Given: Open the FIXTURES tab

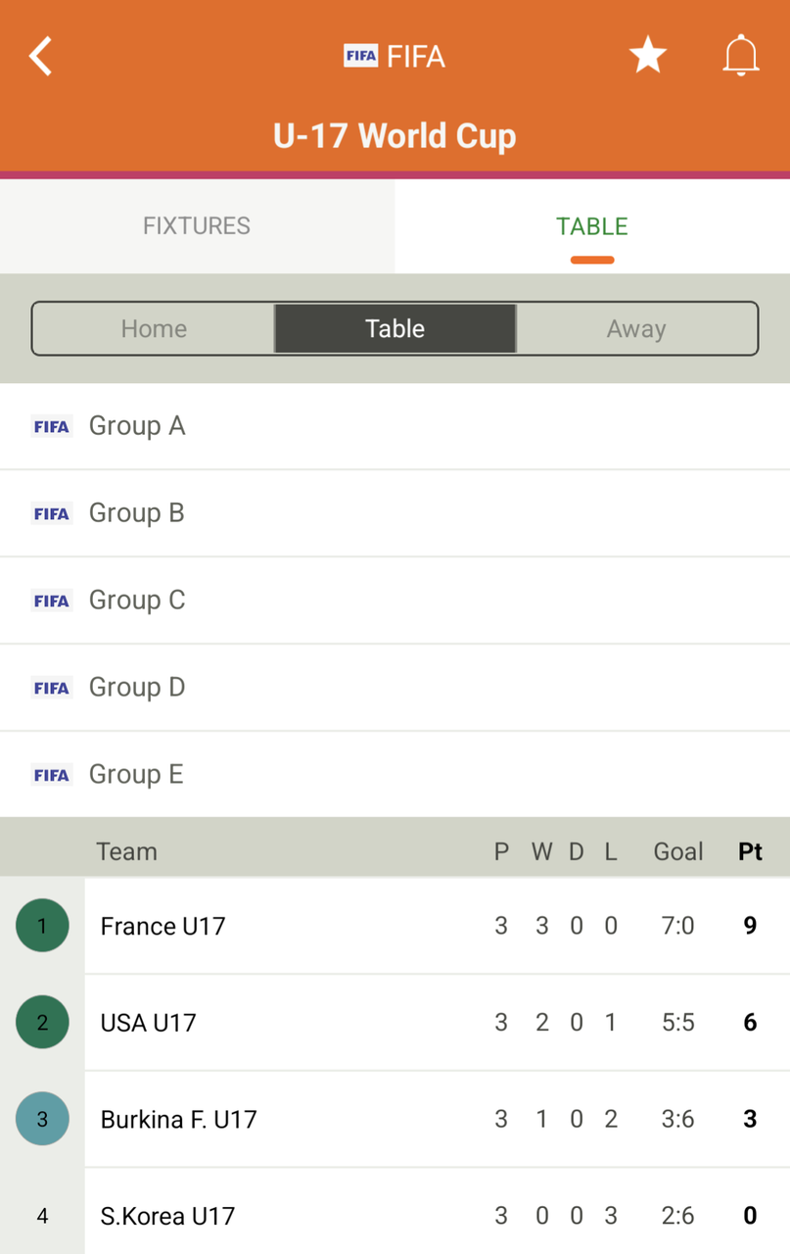Looking at the screenshot, I should coord(197,226).
